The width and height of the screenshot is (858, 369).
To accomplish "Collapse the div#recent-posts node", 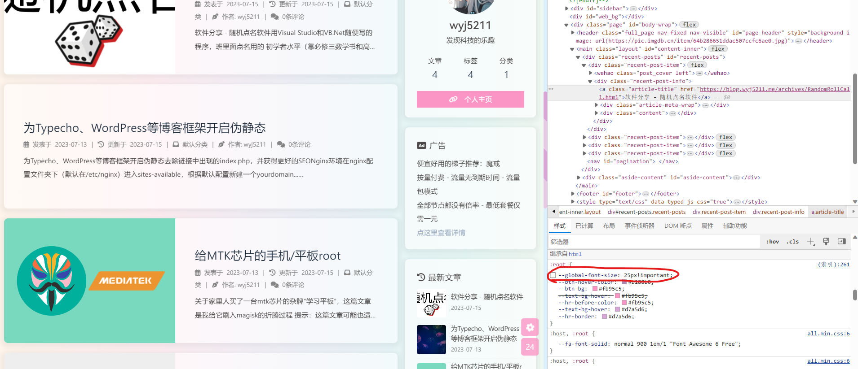I will (x=578, y=57).
